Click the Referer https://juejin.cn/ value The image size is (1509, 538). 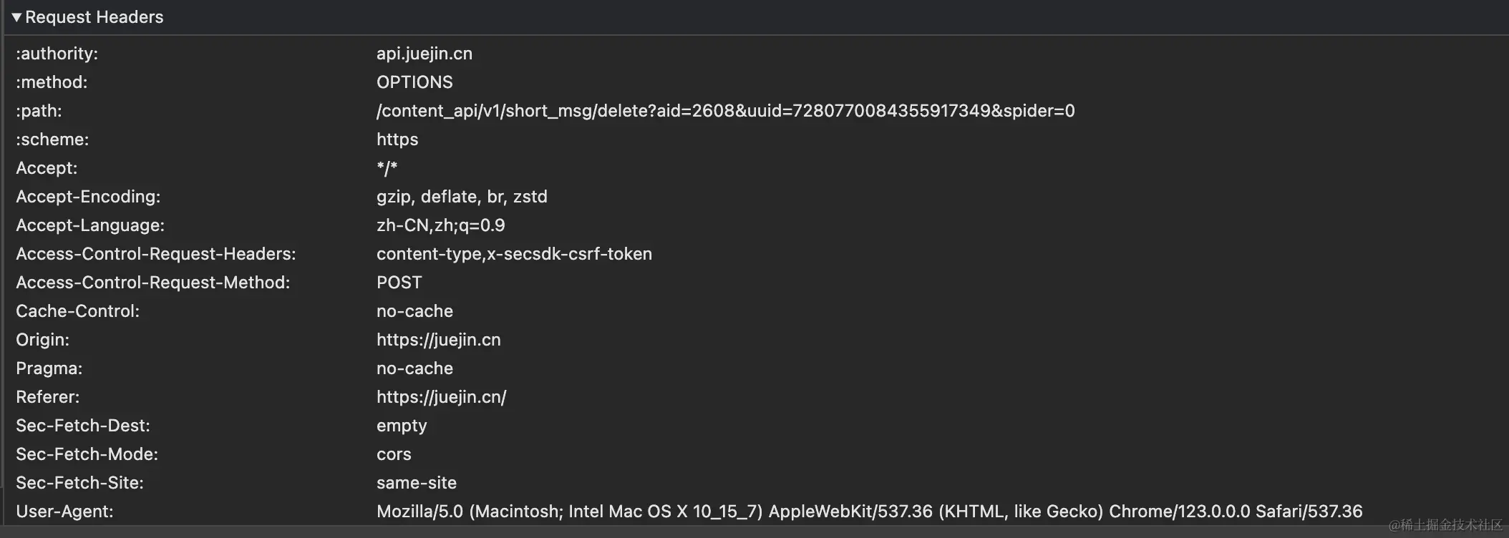point(442,397)
